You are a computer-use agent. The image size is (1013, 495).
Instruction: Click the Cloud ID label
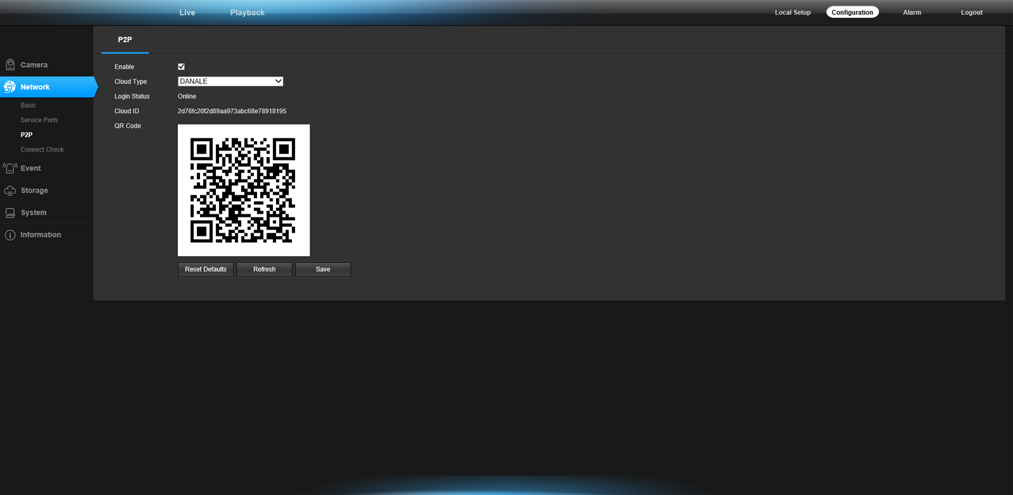tap(127, 111)
